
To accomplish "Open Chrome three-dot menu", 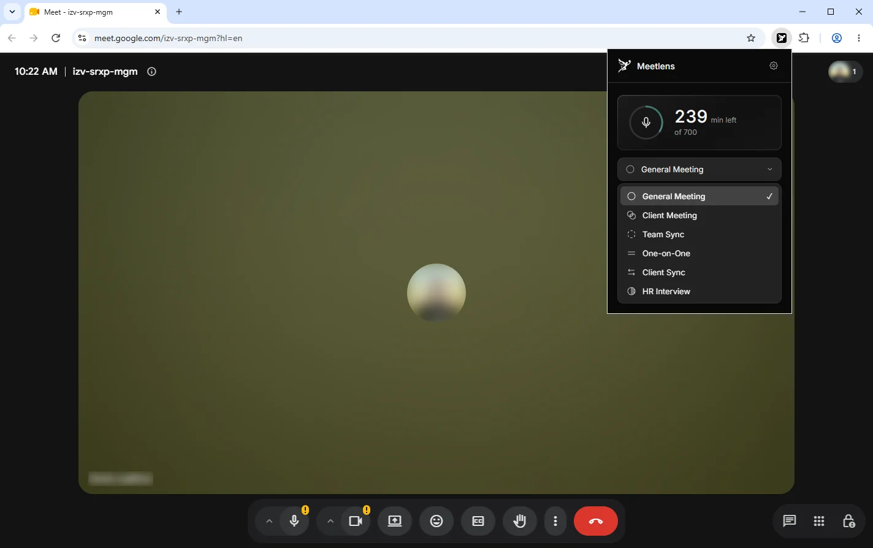I will coord(859,38).
